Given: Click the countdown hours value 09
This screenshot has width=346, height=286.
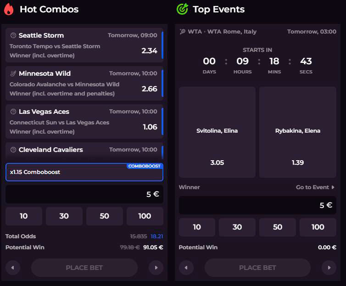Looking at the screenshot, I should [242, 61].
